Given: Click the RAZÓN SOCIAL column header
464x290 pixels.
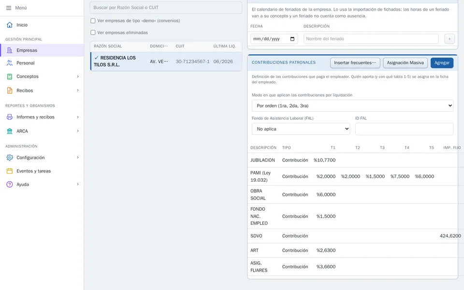Looking at the screenshot, I should (x=108, y=46).
